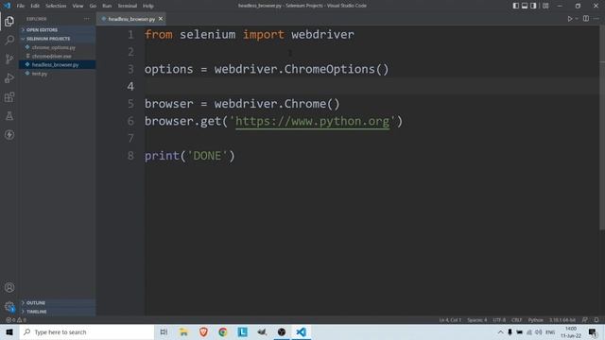Select the headless_browser.py editor tab
This screenshot has height=340, width=605.
click(132, 19)
